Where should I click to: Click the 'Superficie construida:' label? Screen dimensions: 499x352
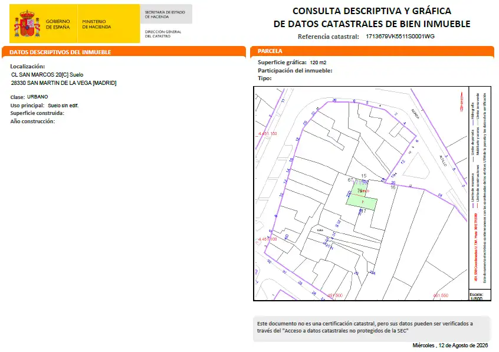[x=37, y=113]
